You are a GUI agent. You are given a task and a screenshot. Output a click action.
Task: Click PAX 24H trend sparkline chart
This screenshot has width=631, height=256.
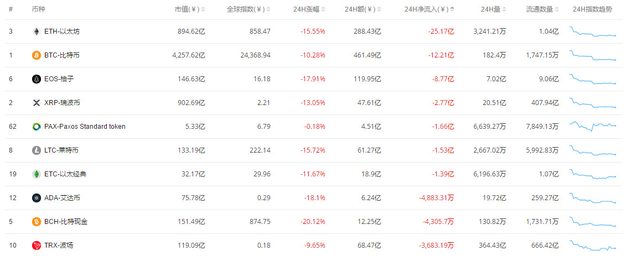pos(593,127)
